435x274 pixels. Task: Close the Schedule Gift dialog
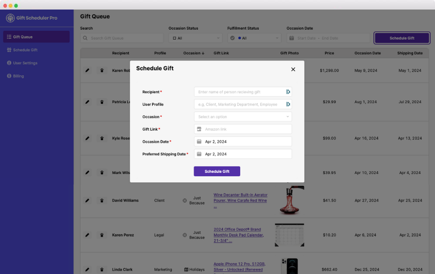coord(293,69)
